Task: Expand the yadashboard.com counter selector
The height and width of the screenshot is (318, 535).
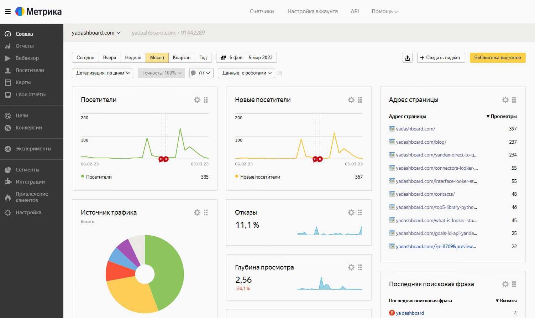Action: pyautogui.click(x=96, y=33)
